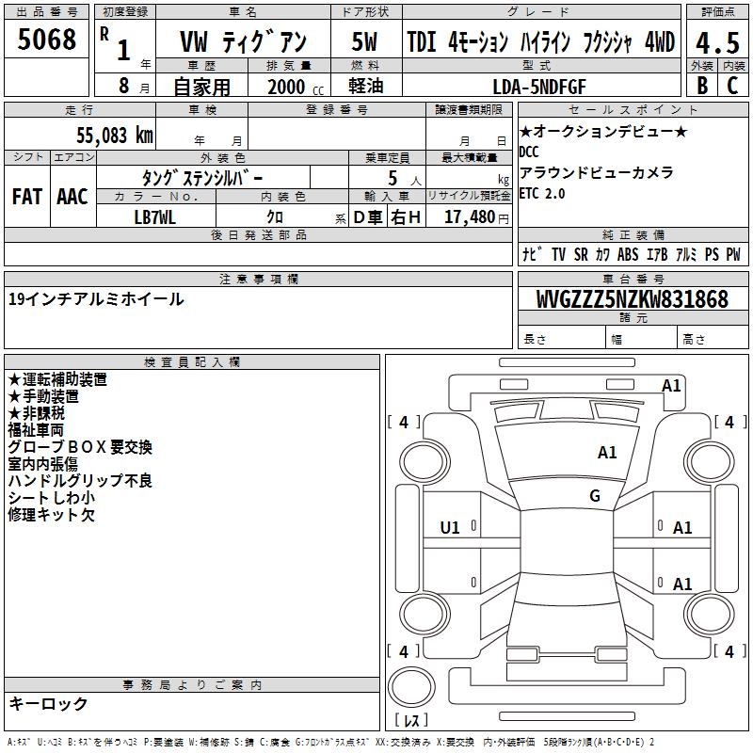Image resolution: width=753 pixels, height=753 pixels.
Task: Click A1 mark on the front door
Action: [681, 528]
